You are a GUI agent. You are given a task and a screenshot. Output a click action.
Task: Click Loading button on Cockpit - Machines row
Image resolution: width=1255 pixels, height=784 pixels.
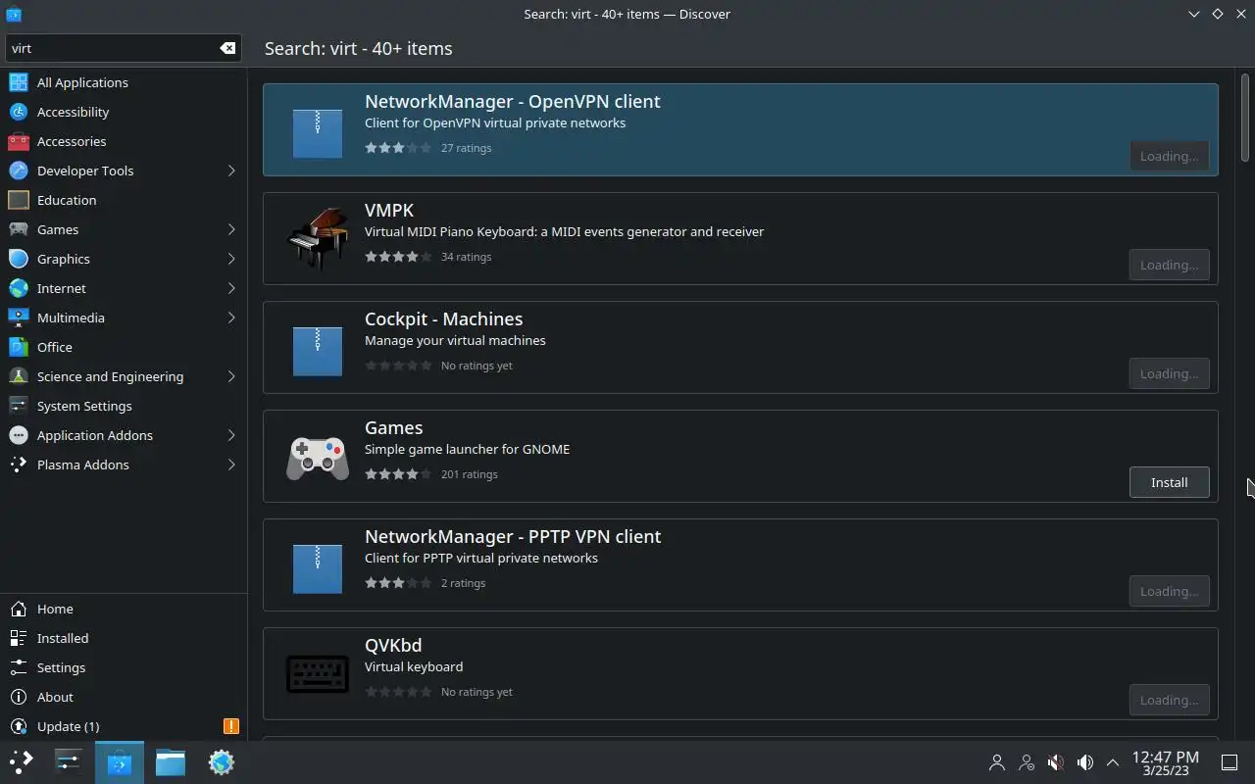point(1169,373)
